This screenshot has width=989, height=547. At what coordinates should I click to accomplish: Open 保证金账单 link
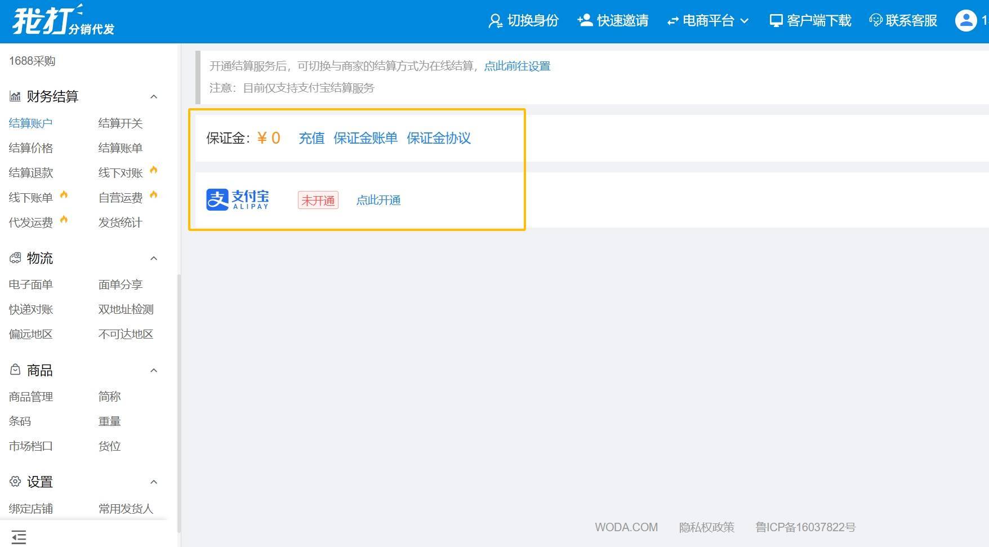(x=366, y=138)
